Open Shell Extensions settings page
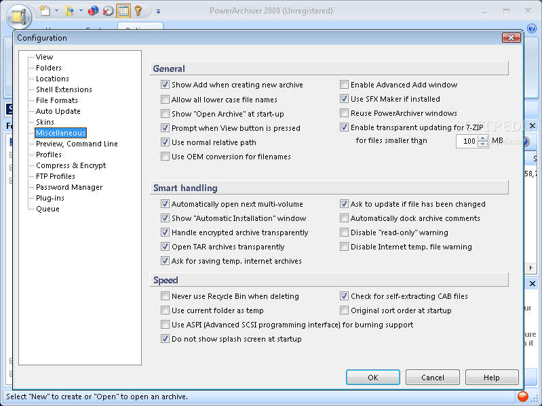The image size is (542, 406). point(64,89)
